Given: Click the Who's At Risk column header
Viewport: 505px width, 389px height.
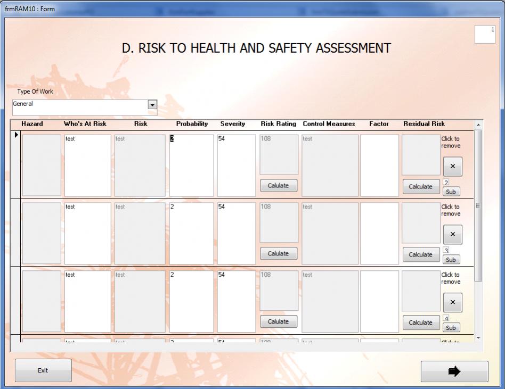Looking at the screenshot, I should pos(85,124).
